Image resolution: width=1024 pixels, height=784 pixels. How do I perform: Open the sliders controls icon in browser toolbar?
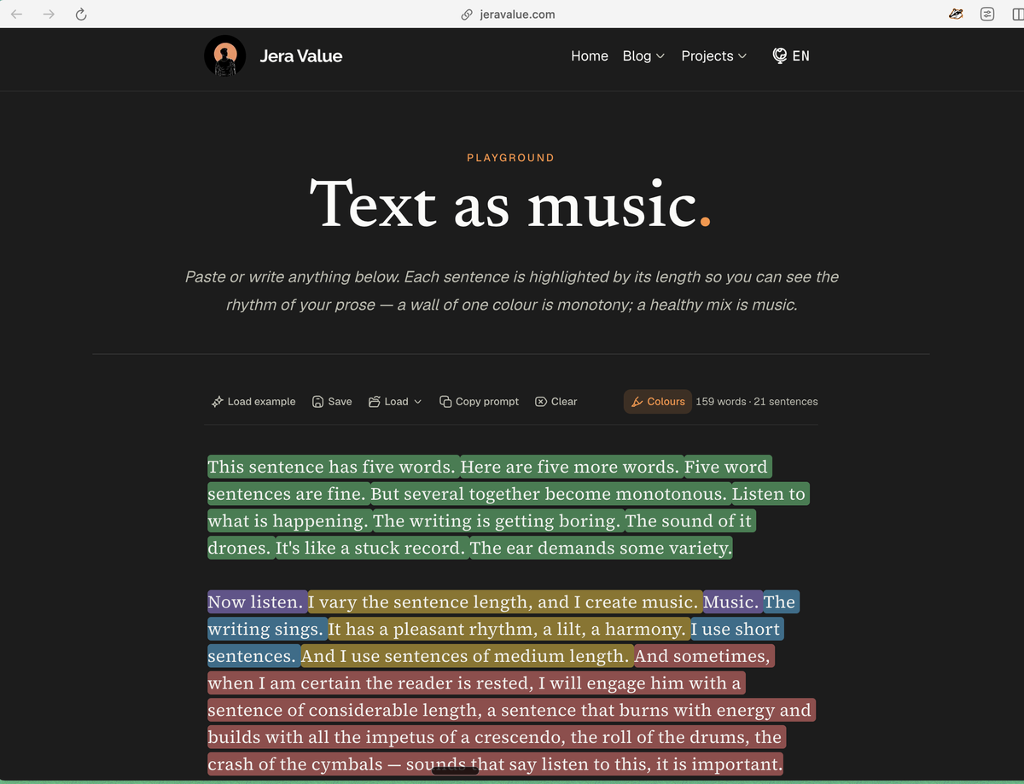[987, 14]
